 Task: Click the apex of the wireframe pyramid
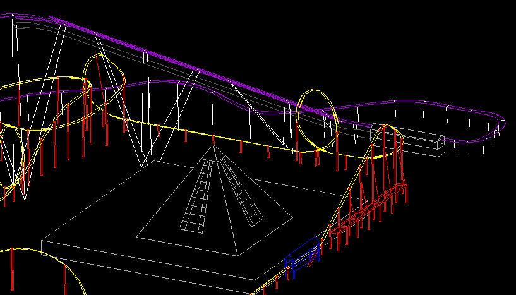213,145
